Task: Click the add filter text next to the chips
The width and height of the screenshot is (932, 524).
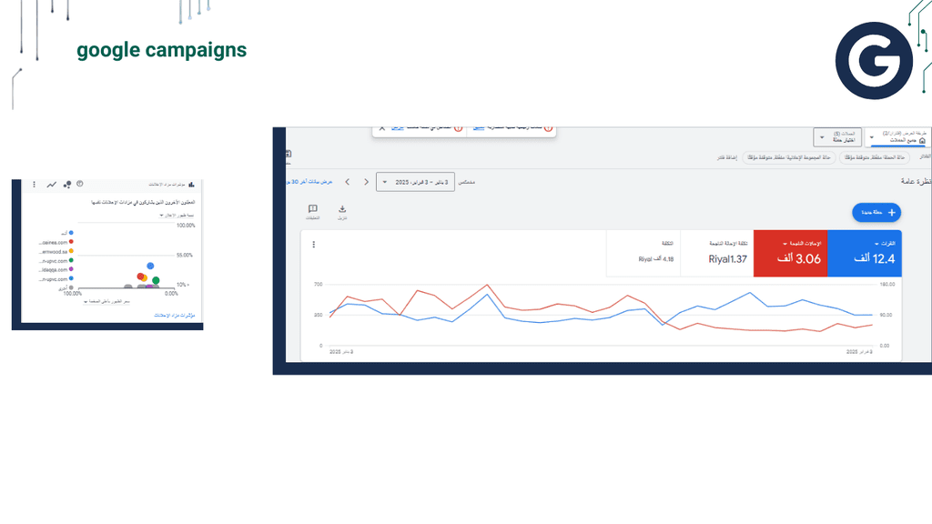Action: [x=727, y=157]
